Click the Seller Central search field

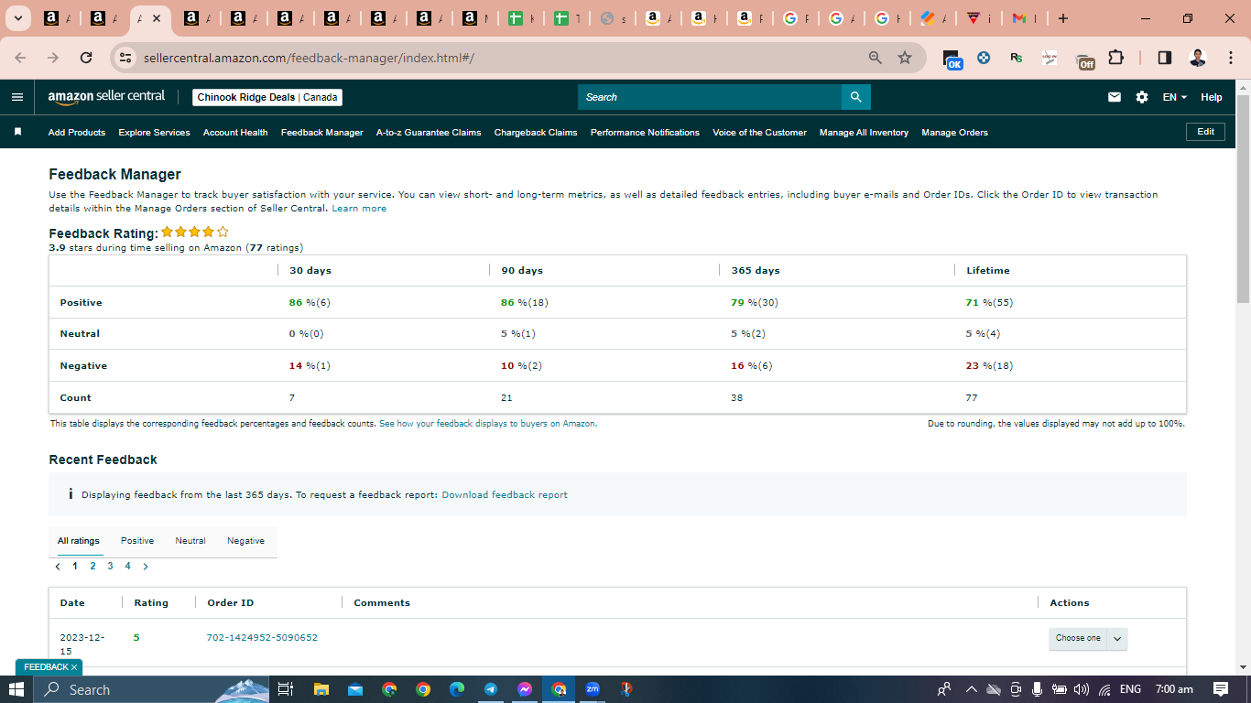click(710, 97)
